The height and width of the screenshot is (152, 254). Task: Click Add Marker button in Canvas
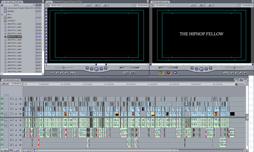pyautogui.click(x=232, y=73)
